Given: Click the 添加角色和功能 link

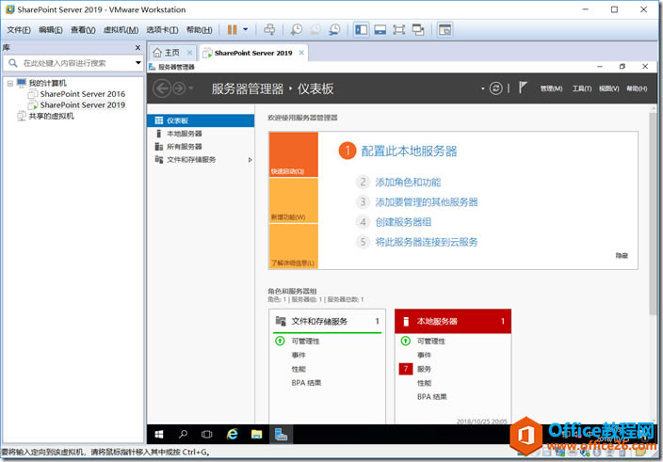Looking at the screenshot, I should 408,182.
